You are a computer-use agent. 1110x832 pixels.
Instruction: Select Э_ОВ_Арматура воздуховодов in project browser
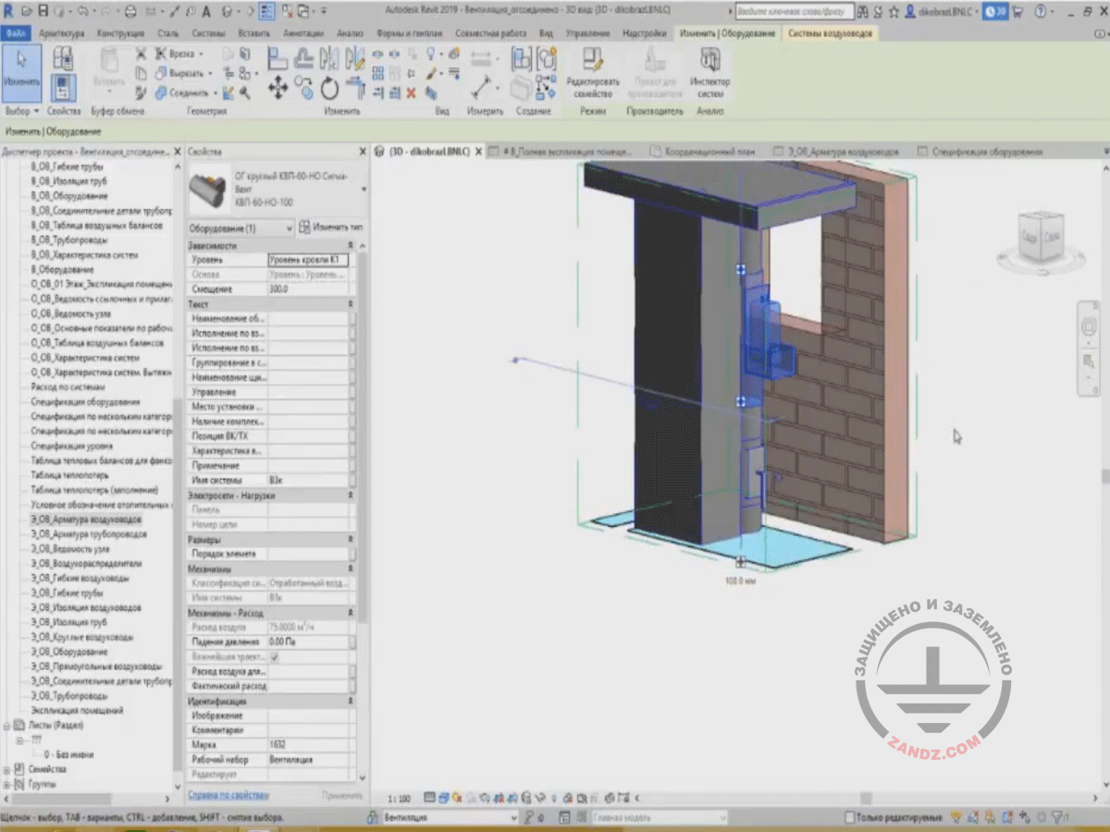coord(86,520)
